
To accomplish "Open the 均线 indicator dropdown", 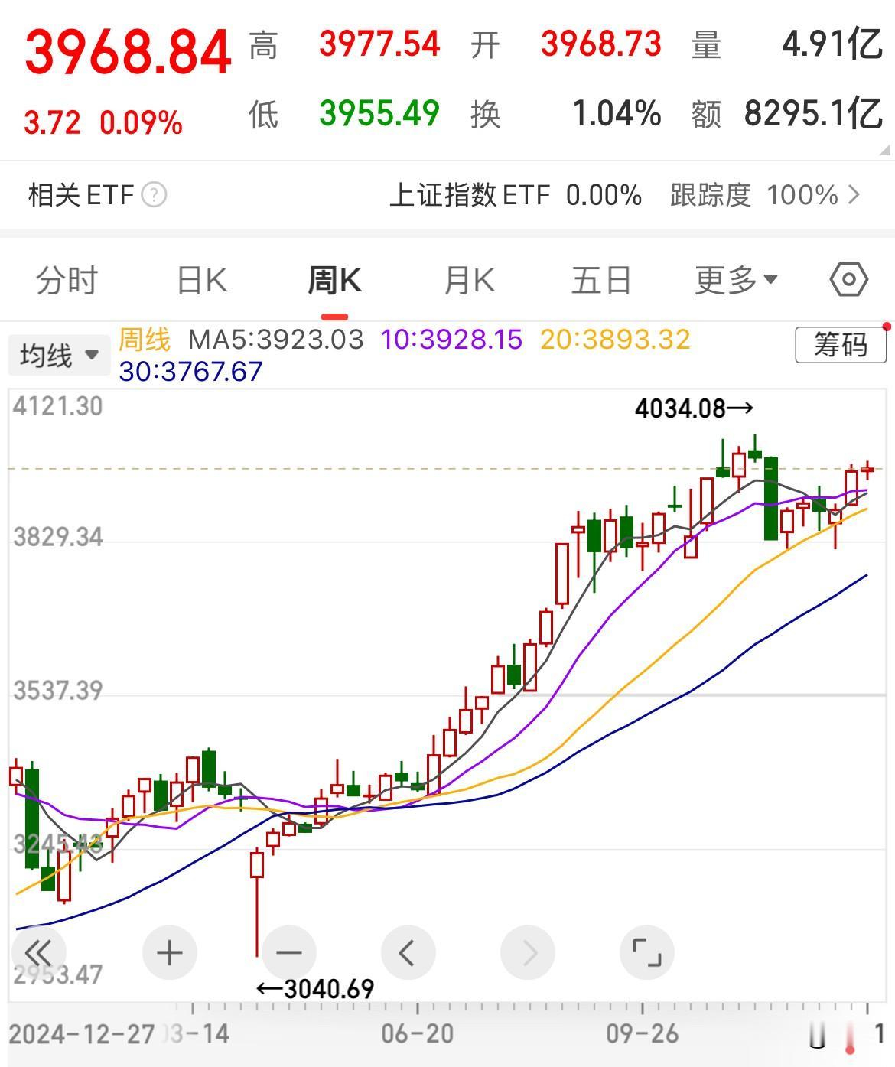I will click(x=59, y=355).
